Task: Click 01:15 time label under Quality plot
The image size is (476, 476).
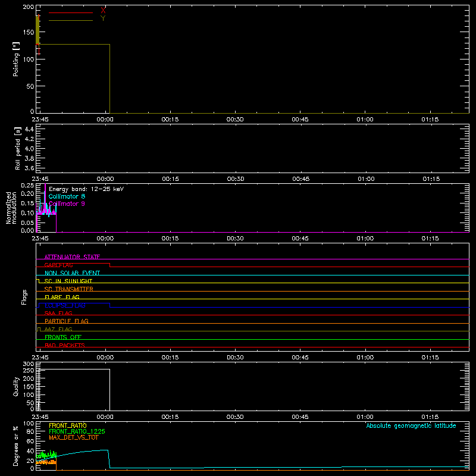Action: click(x=430, y=417)
